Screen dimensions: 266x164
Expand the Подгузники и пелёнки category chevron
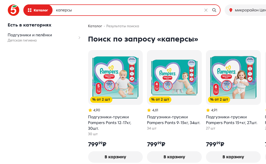tap(79, 38)
